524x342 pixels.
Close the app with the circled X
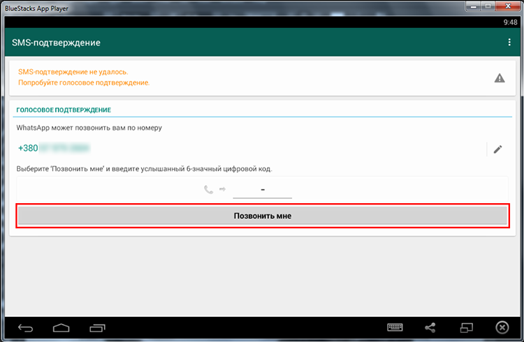point(502,327)
